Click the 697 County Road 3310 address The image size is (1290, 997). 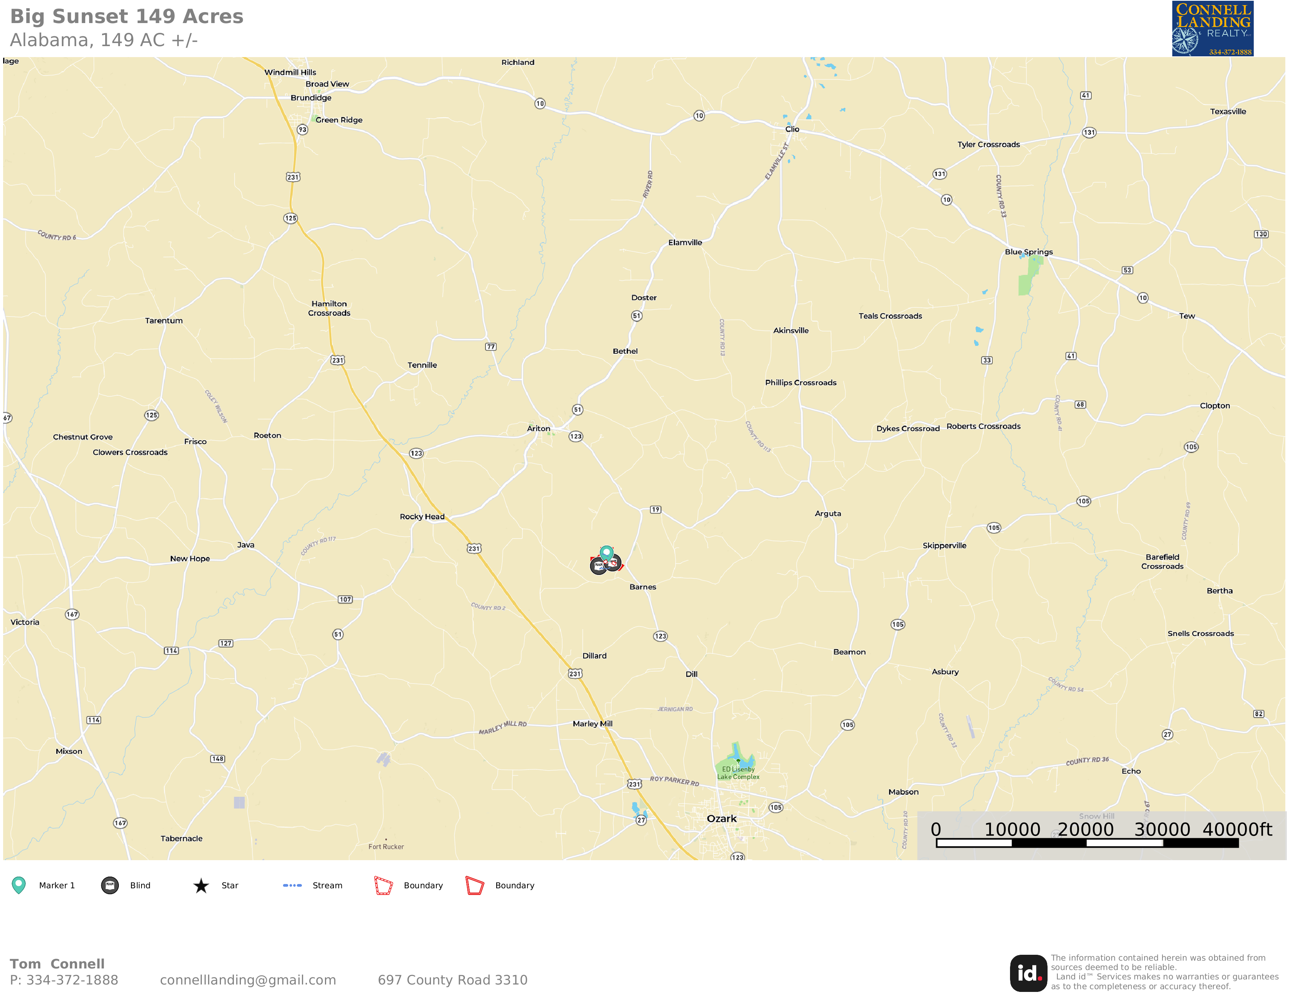point(452,980)
